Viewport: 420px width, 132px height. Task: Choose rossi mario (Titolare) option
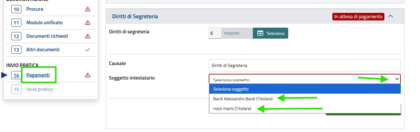[232, 108]
